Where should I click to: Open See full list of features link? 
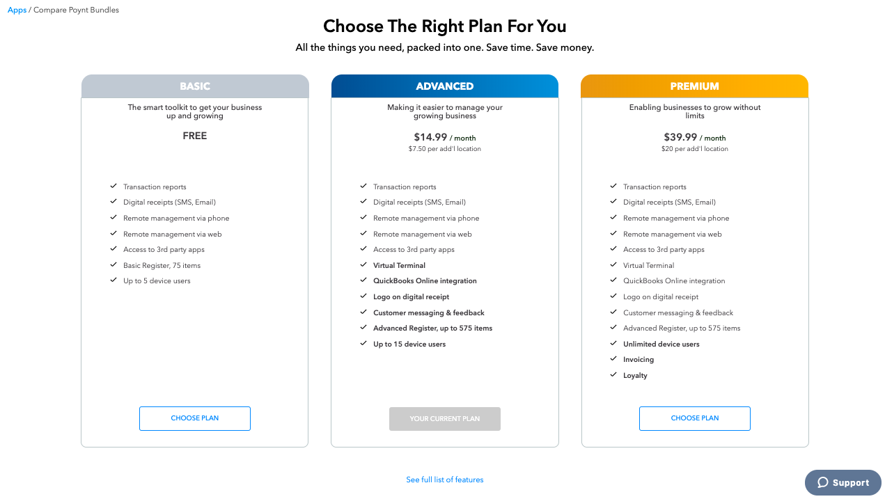445,480
